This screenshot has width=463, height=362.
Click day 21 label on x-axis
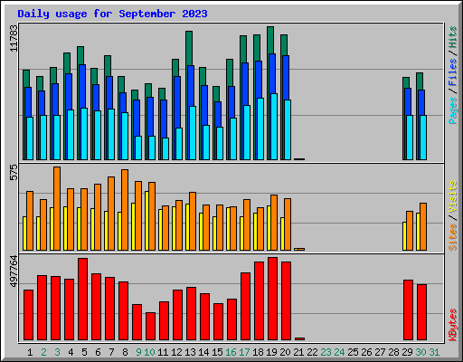coord(298,352)
